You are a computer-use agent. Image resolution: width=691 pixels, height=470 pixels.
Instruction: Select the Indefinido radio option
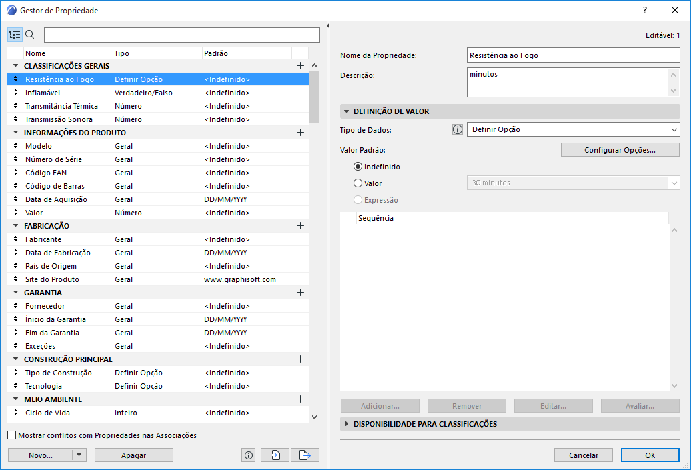358,167
